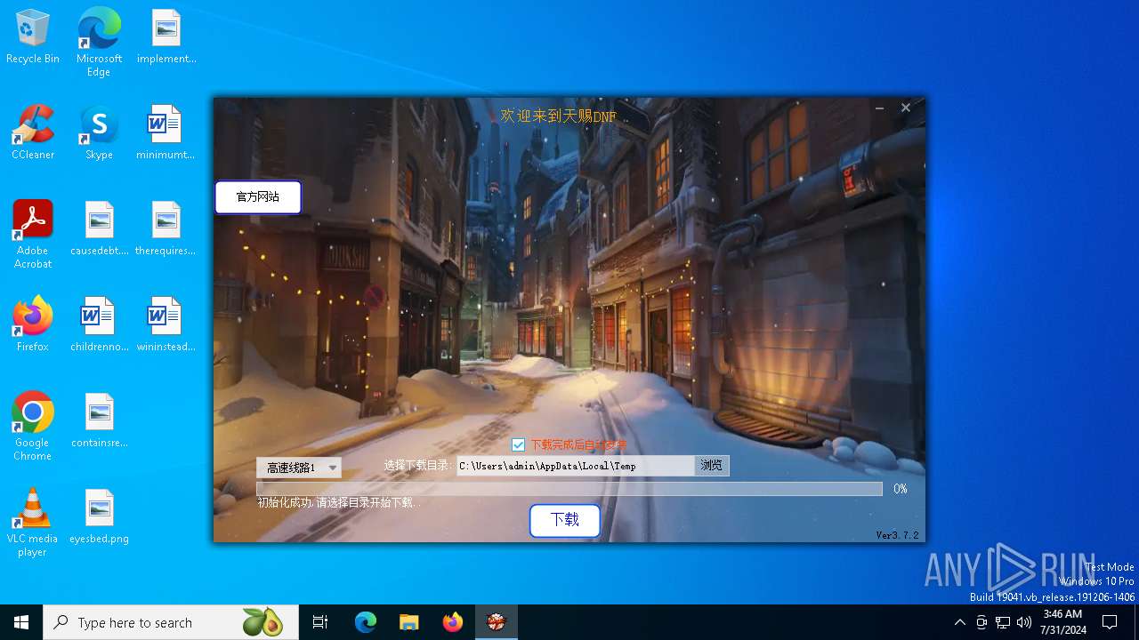
Task: Select the eyesbed.png file
Action: [x=100, y=516]
